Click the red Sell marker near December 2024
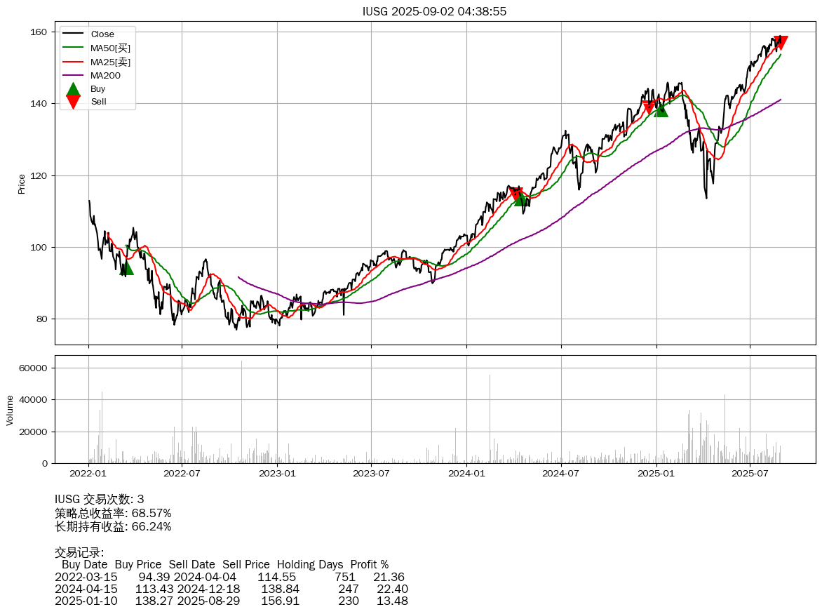 pos(649,107)
